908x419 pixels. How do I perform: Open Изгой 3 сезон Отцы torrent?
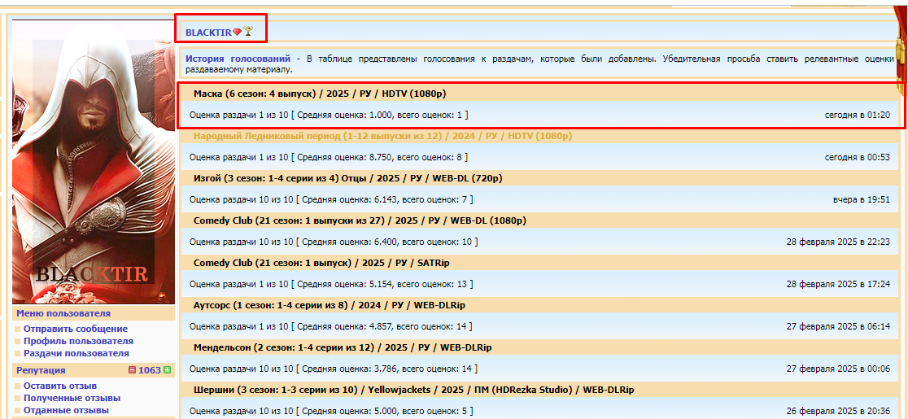coord(348,178)
